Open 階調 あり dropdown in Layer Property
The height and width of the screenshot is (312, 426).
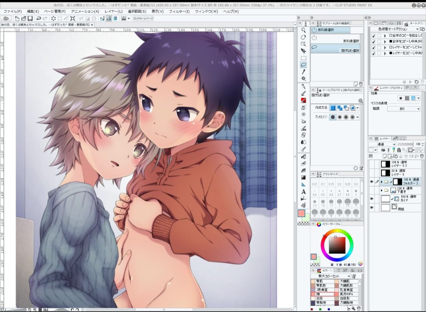tap(403, 109)
